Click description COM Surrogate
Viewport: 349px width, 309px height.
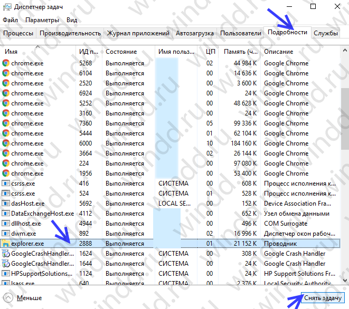click(286, 224)
